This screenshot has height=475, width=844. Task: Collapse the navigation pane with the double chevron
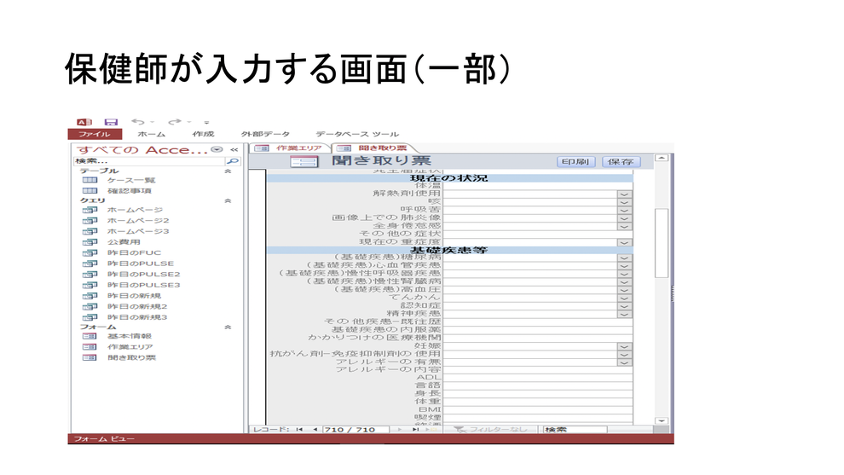[234, 150]
